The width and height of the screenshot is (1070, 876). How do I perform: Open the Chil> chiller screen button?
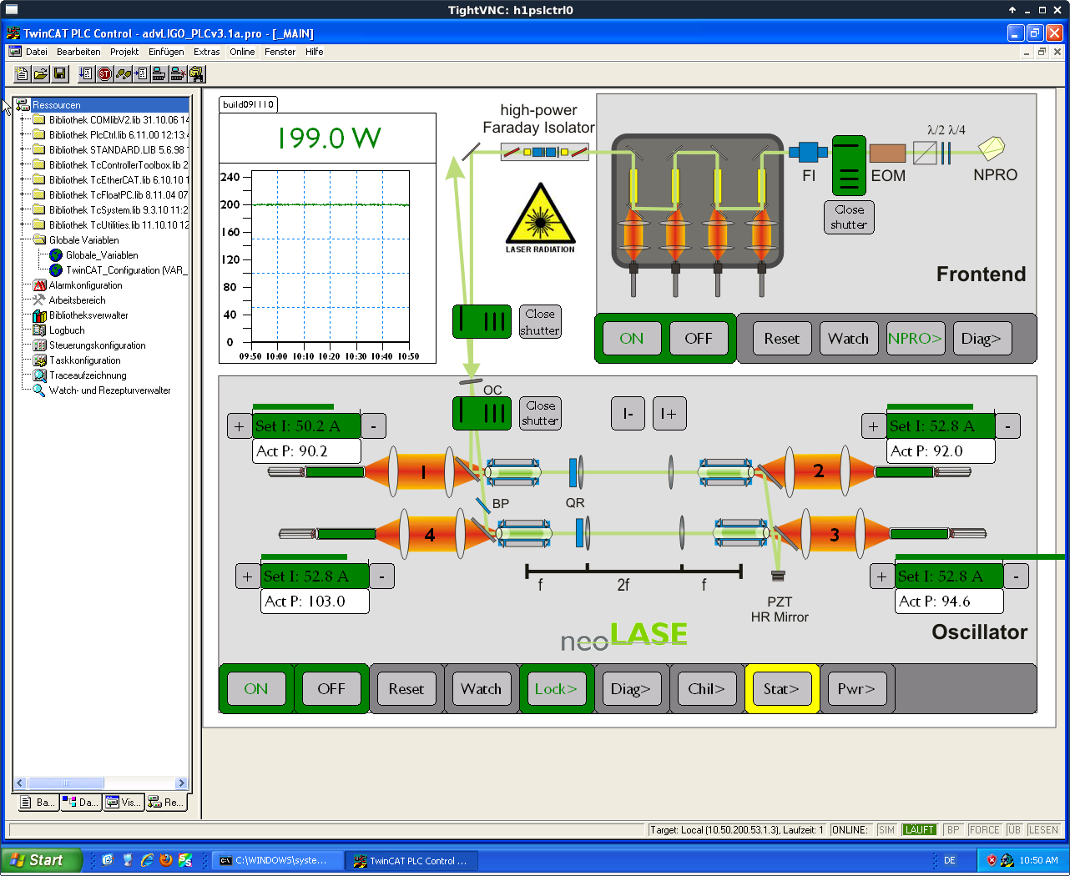[706, 689]
